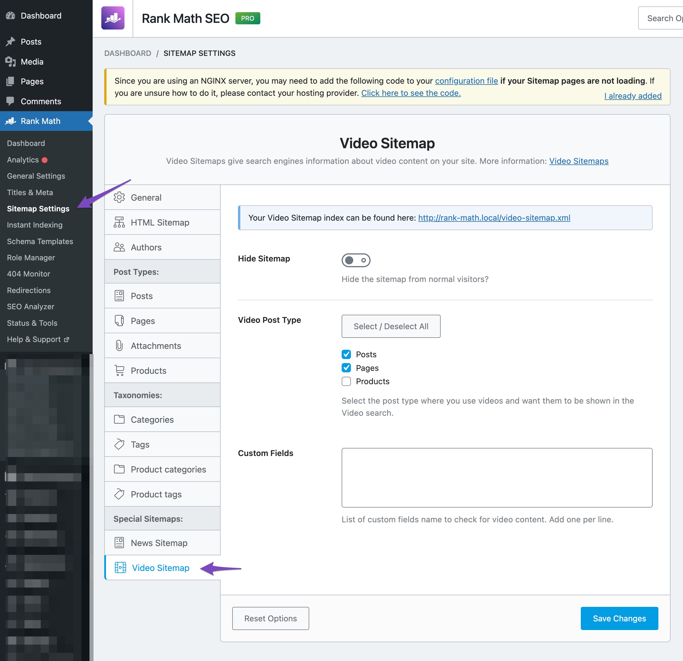Open Role Manager submenu item
The image size is (683, 661).
point(31,258)
